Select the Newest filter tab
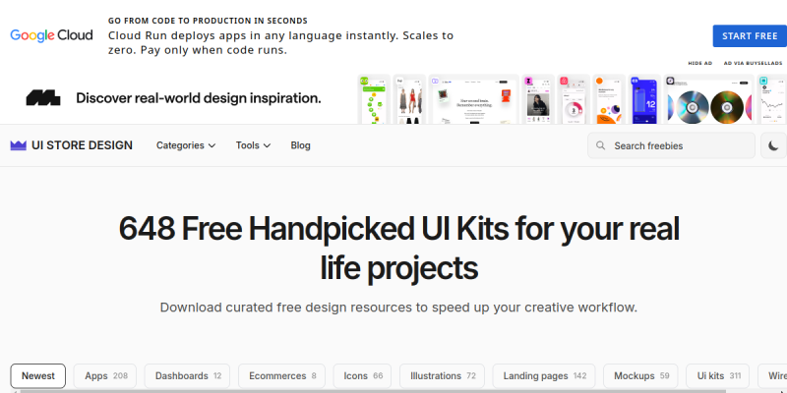Viewport: 787px width, 393px height. 38,376
